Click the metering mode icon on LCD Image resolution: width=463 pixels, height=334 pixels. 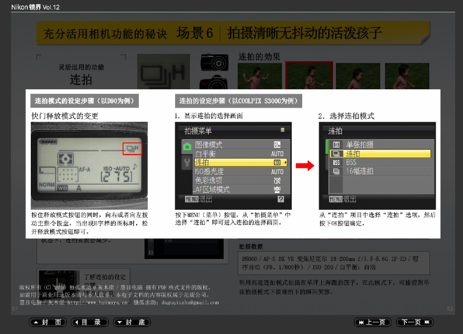pos(65,159)
